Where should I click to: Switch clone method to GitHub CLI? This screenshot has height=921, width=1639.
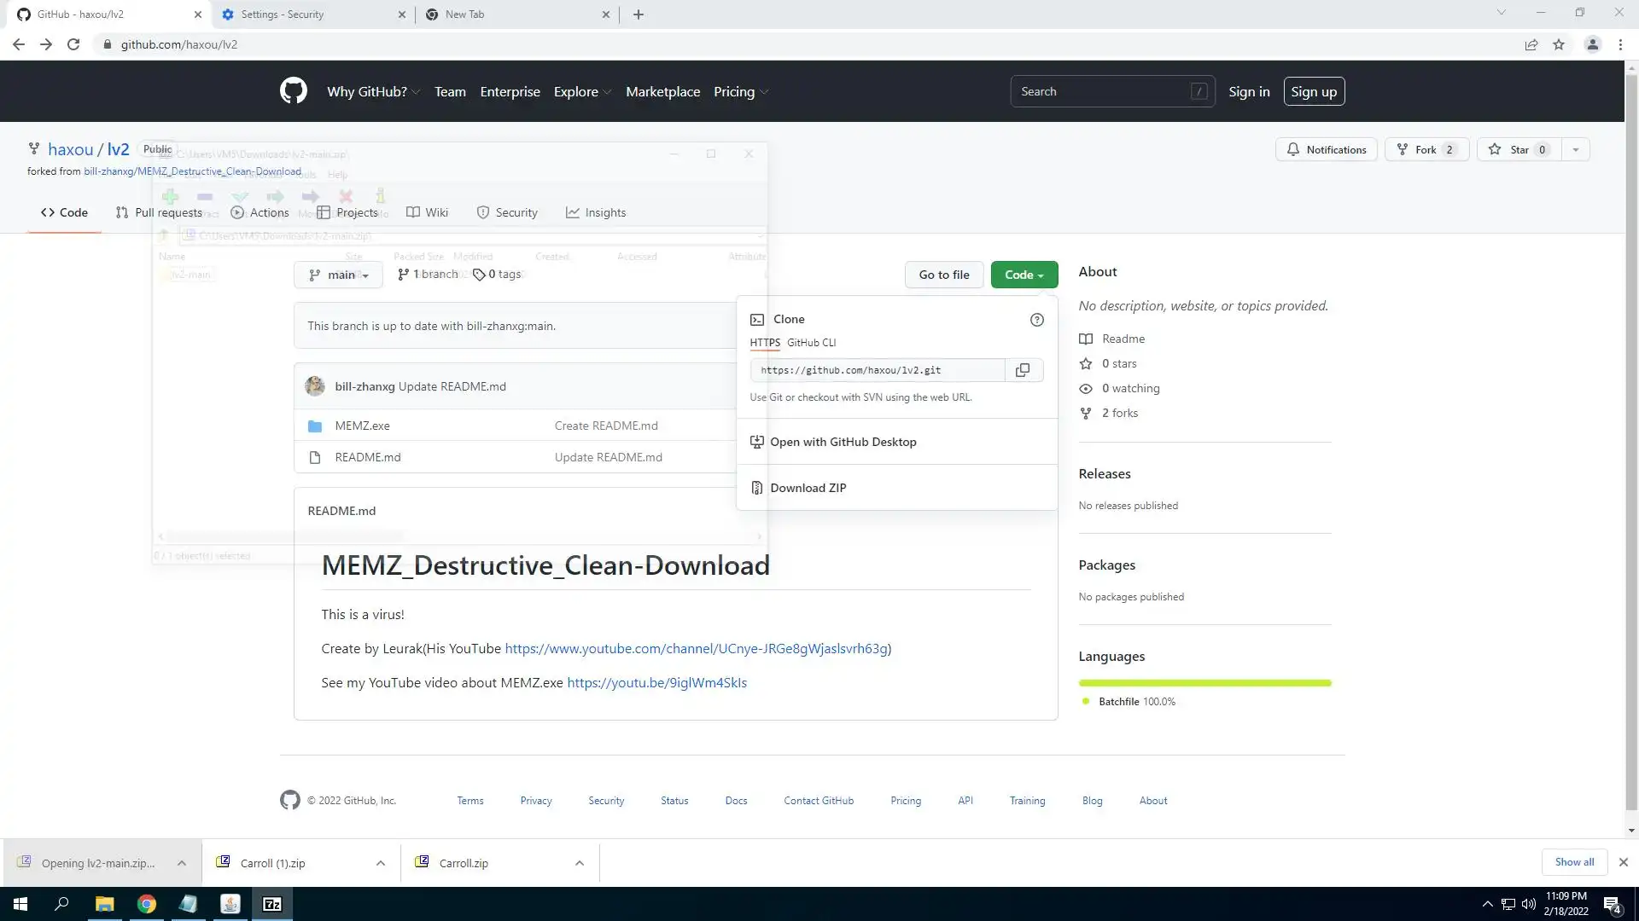click(811, 343)
